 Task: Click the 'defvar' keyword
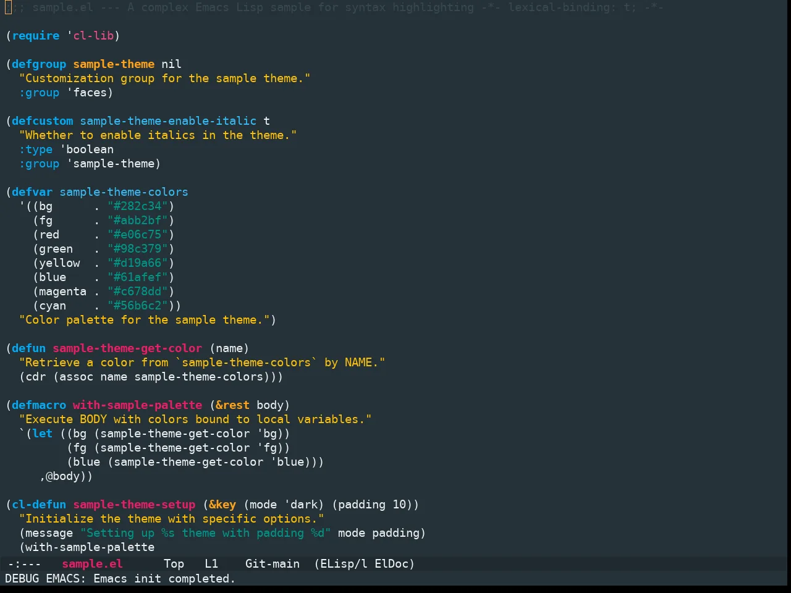32,192
